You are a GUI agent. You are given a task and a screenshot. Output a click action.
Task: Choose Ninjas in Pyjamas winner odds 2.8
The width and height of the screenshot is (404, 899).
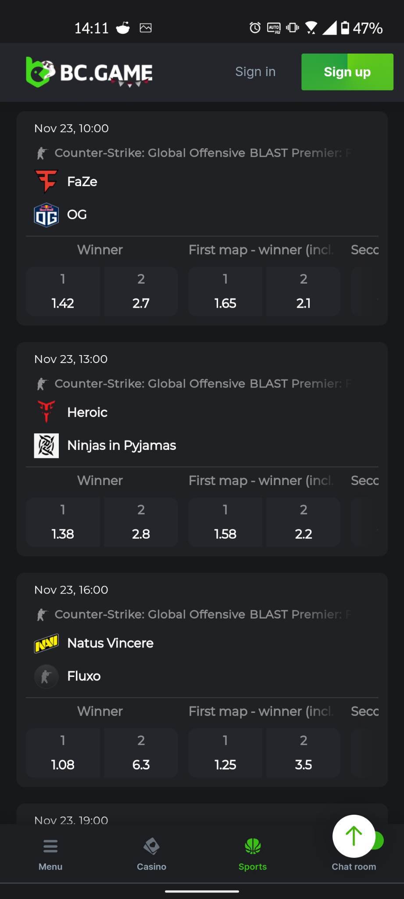[x=141, y=522]
